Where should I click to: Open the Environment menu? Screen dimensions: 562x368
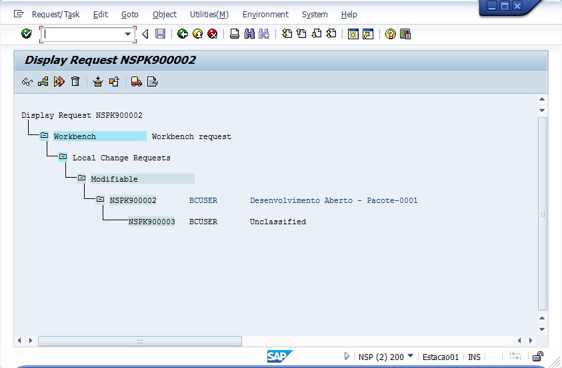pos(265,14)
